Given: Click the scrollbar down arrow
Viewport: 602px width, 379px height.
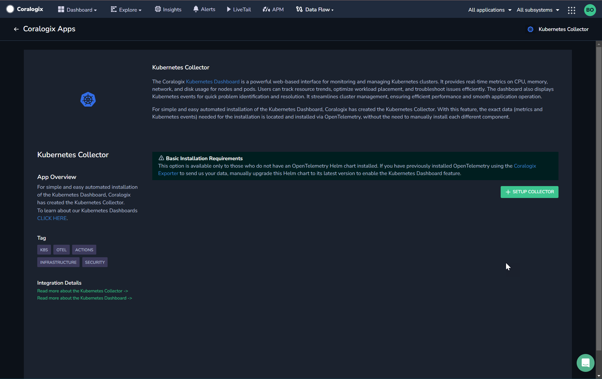Looking at the screenshot, I should click(x=599, y=376).
